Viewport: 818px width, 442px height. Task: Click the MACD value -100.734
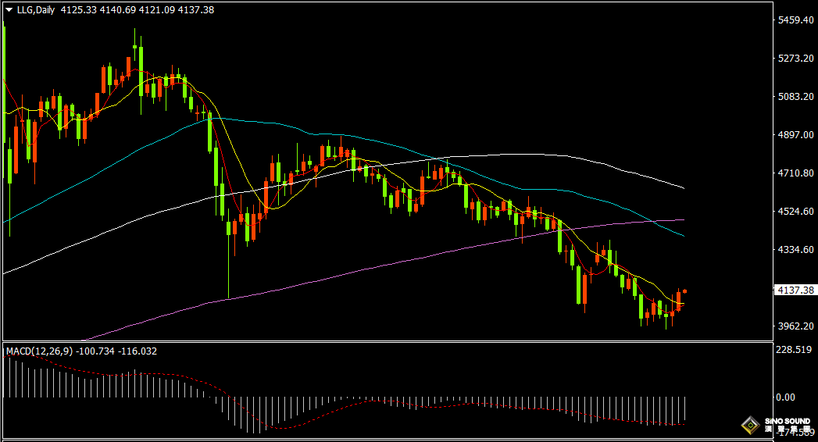pos(95,351)
